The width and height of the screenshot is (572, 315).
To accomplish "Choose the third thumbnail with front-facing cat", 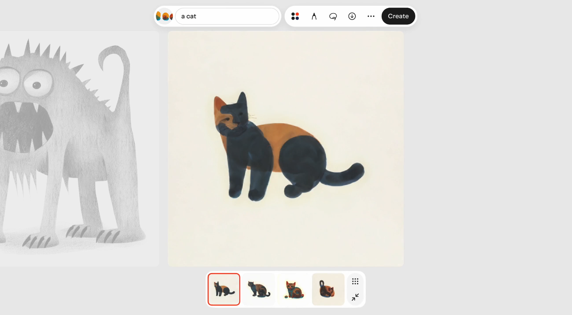I will pos(294,289).
